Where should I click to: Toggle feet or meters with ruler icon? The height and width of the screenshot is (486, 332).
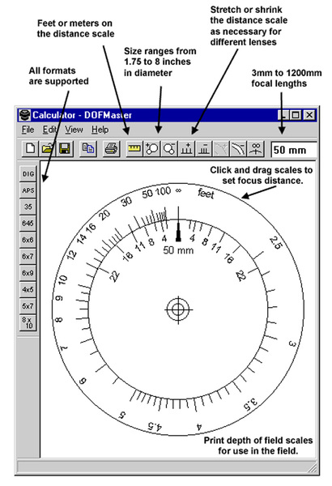pyautogui.click(x=134, y=148)
